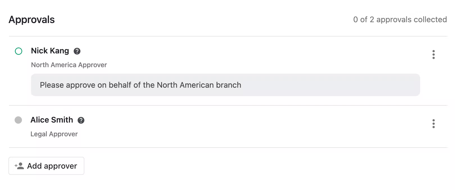The image size is (455, 190).
Task: Click the Add approver button
Action: (46, 166)
